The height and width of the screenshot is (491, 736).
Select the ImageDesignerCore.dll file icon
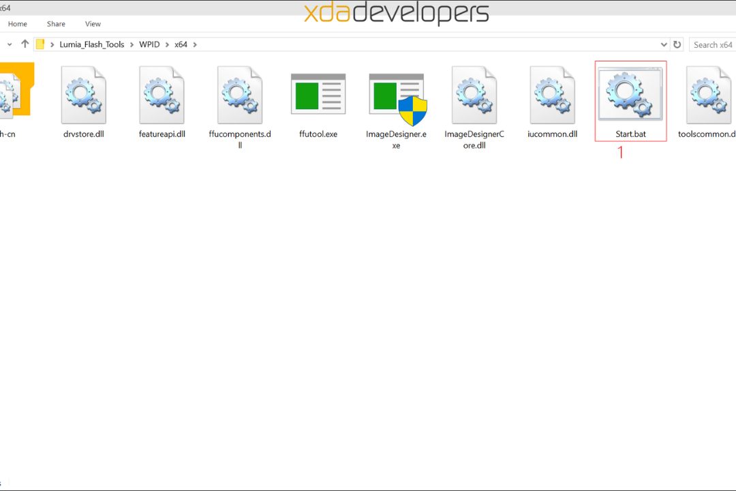[474, 95]
